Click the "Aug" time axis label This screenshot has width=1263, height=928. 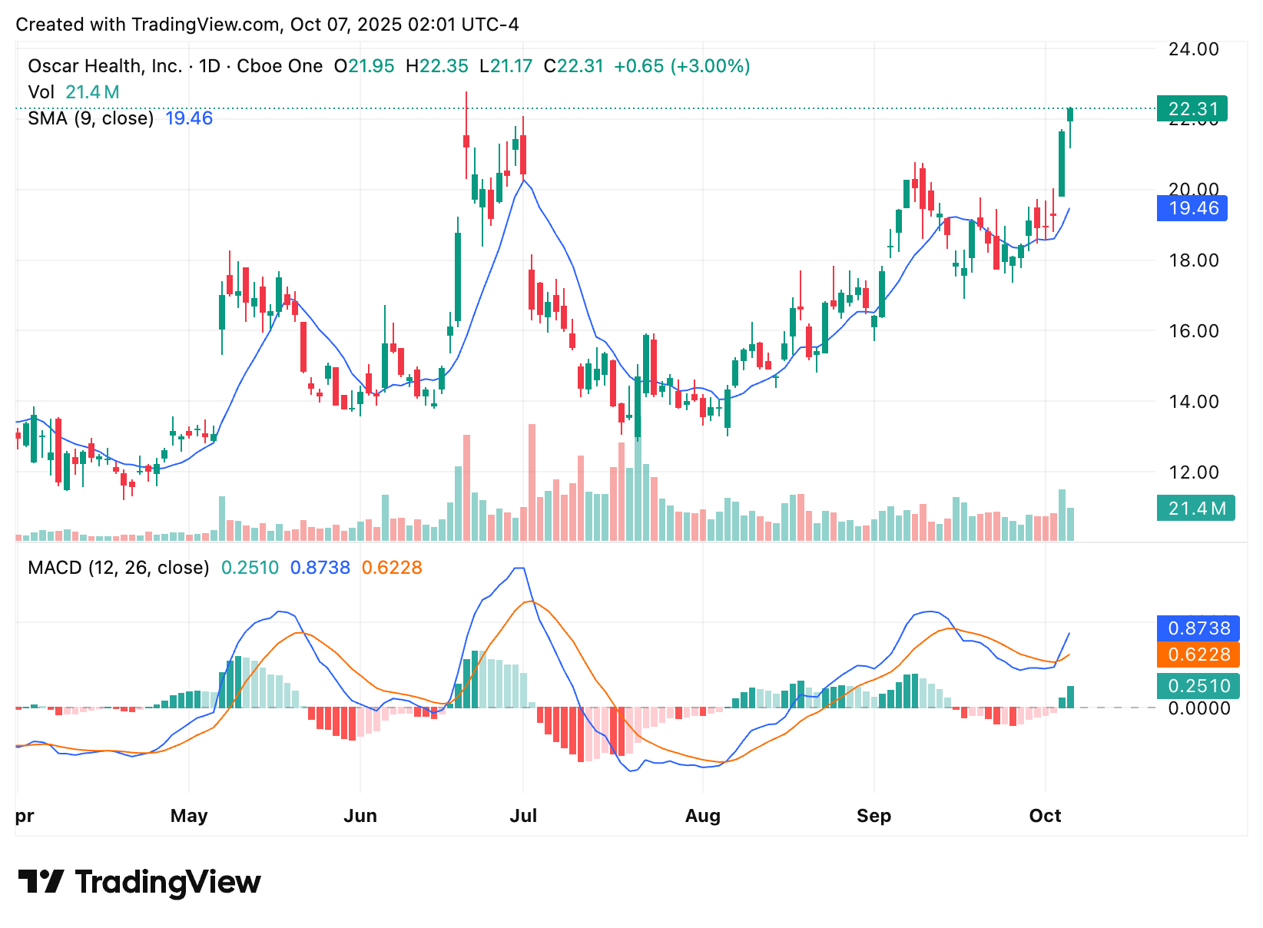(x=703, y=816)
